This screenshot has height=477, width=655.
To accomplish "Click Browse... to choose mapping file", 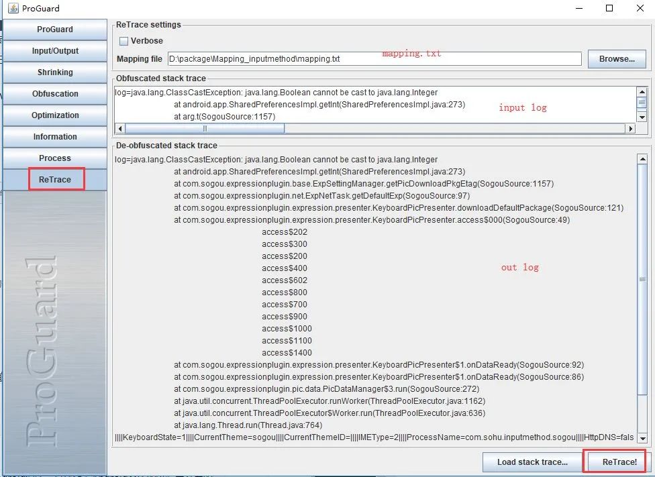I will (617, 59).
